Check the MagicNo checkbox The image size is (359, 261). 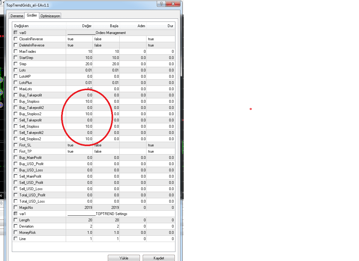[16, 207]
